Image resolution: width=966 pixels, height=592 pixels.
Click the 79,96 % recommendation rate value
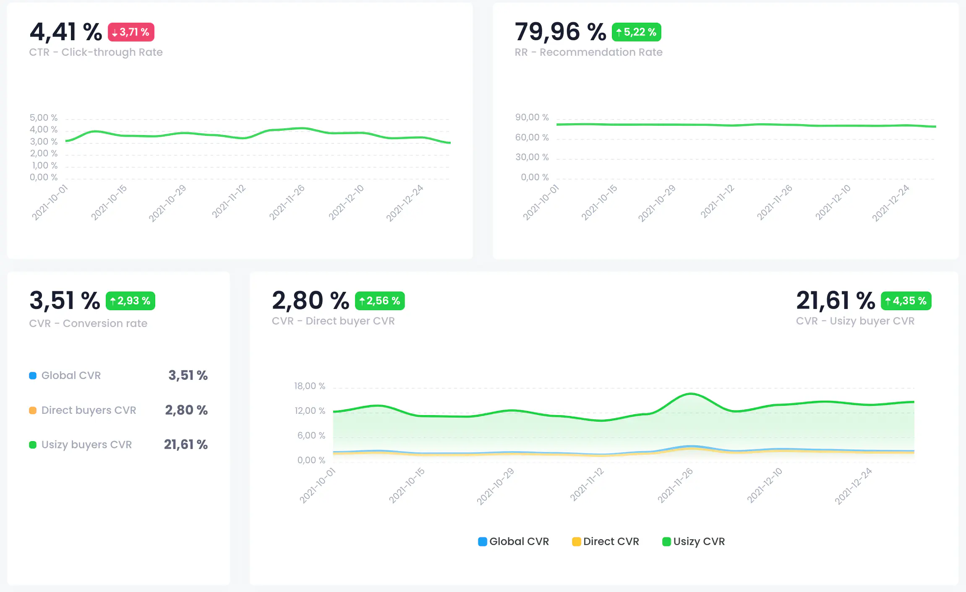coord(560,32)
